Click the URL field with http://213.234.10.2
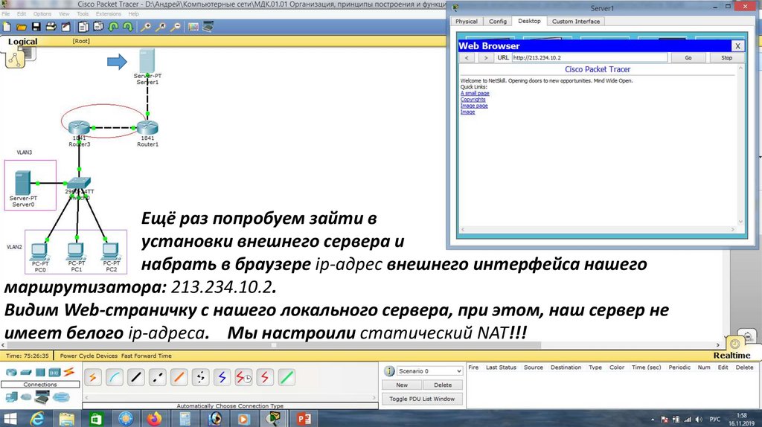This screenshot has width=762, height=427. pyautogui.click(x=589, y=58)
